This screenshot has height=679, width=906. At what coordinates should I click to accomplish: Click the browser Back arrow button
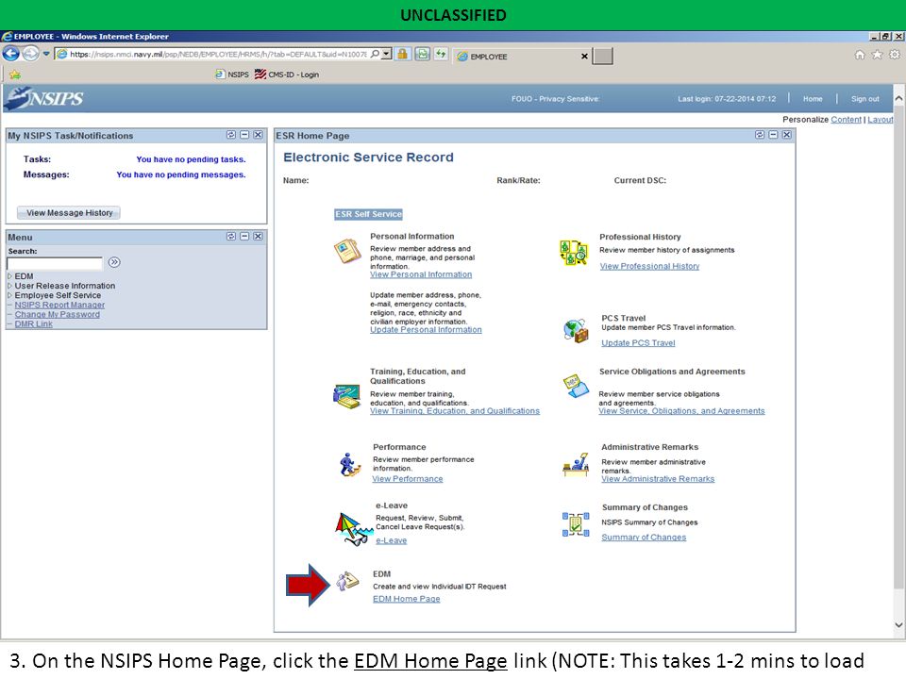point(10,55)
